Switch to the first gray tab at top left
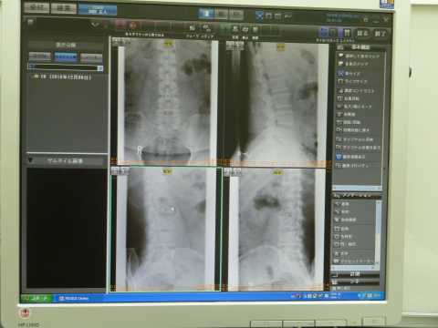This screenshot has height=328, width=438. coord(36,7)
